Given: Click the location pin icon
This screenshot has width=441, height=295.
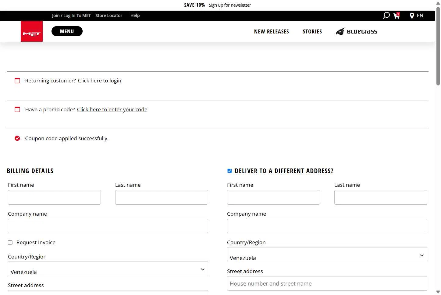Looking at the screenshot, I should (412, 16).
